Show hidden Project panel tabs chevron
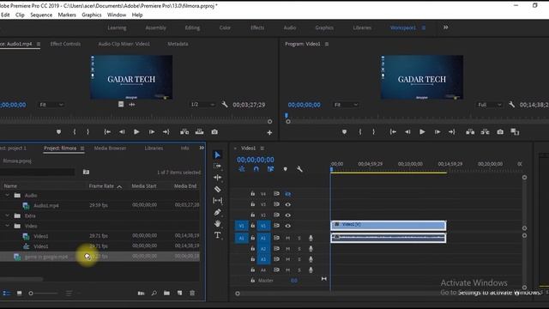Image resolution: width=549 pixels, height=309 pixels. tap(202, 148)
